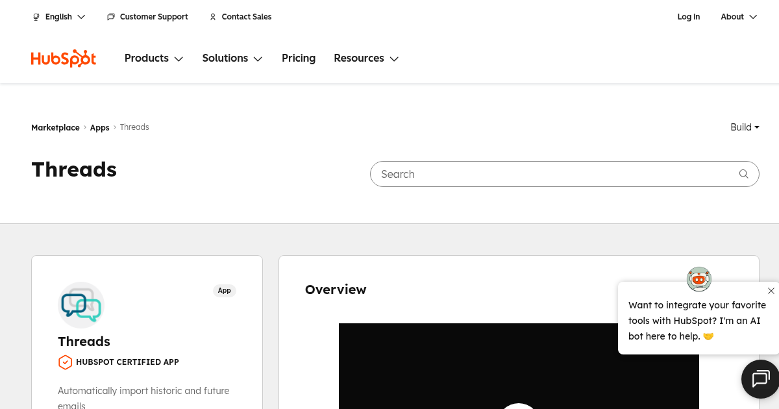This screenshot has height=409, width=779.
Task: Expand the Build dropdown
Action: pos(745,127)
